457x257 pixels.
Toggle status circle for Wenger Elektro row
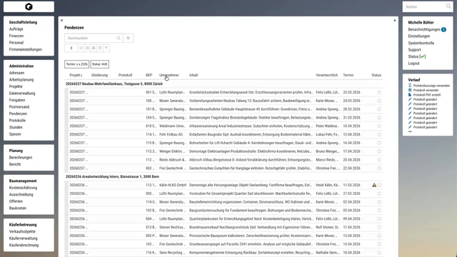(379, 151)
